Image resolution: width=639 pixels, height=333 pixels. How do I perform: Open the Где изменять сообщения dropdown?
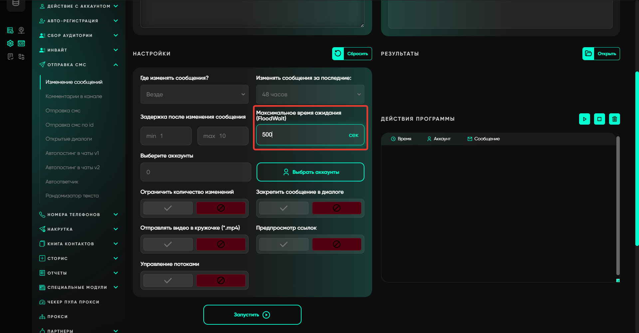point(194,94)
